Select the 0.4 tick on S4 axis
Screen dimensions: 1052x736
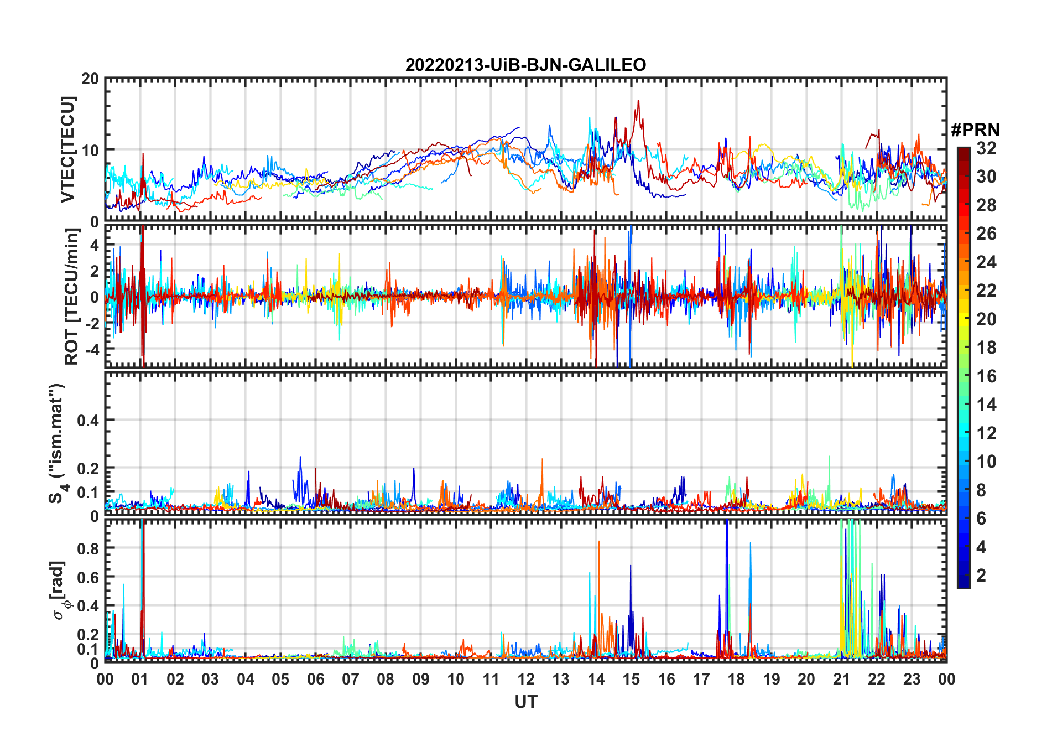click(x=88, y=421)
